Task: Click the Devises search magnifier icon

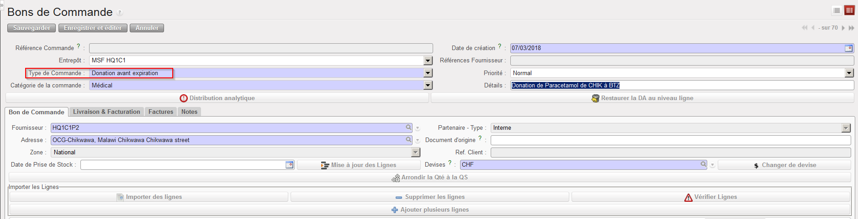Action: (x=704, y=164)
